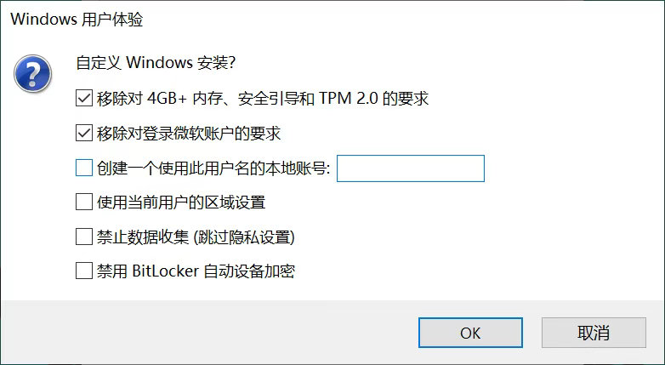Confirm the dialog with the OK button
This screenshot has width=665, height=365.
(470, 333)
